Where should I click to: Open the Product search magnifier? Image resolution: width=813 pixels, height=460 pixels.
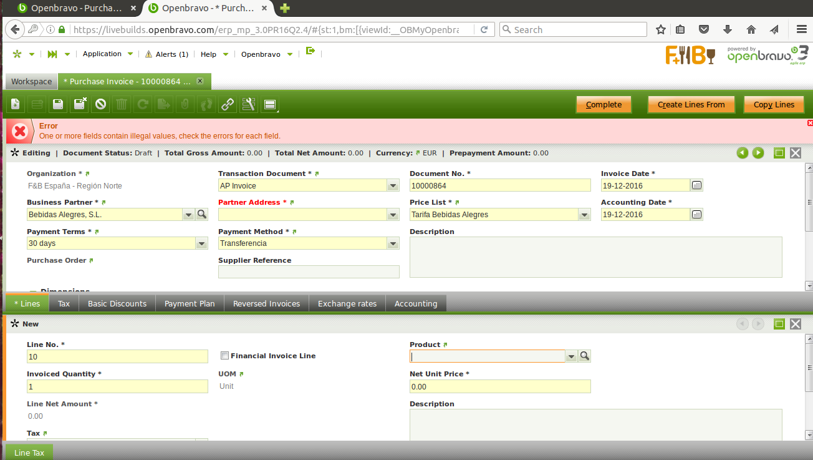(584, 356)
